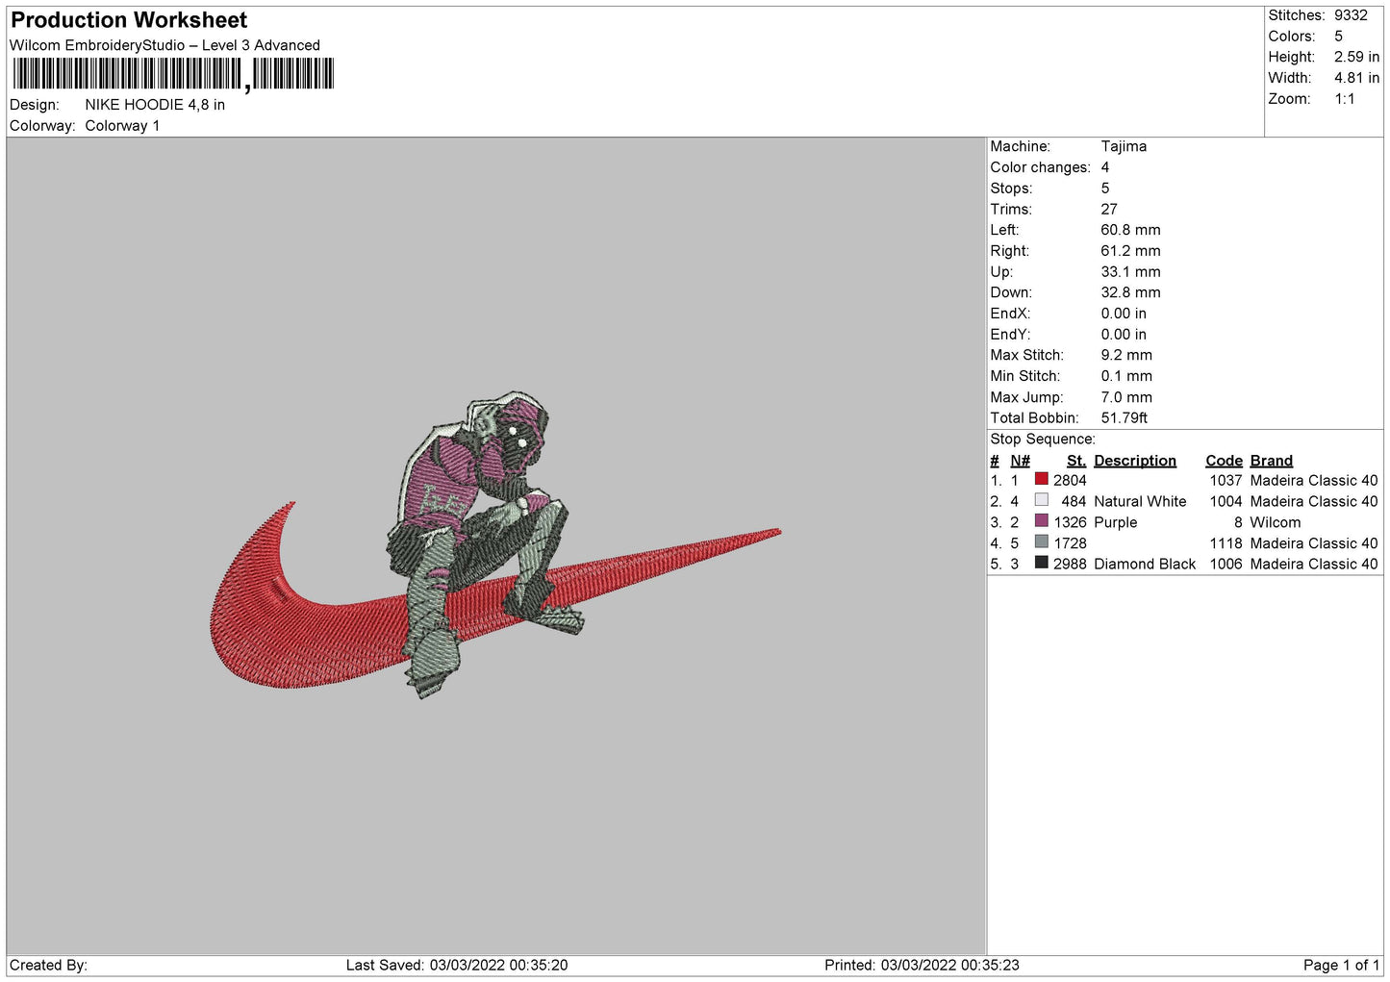Select the Natural White color swatch
The height and width of the screenshot is (982, 1390).
click(x=1041, y=500)
